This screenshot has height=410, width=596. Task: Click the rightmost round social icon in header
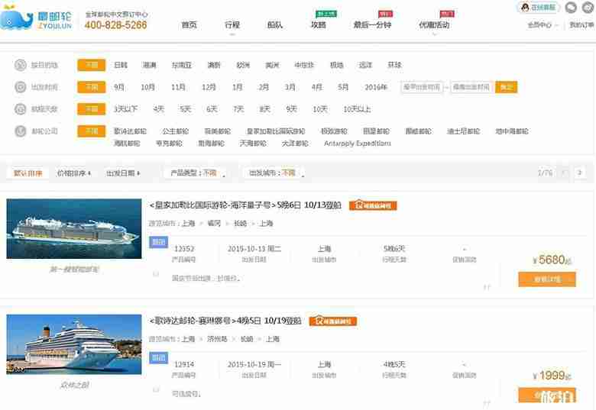[588, 7]
